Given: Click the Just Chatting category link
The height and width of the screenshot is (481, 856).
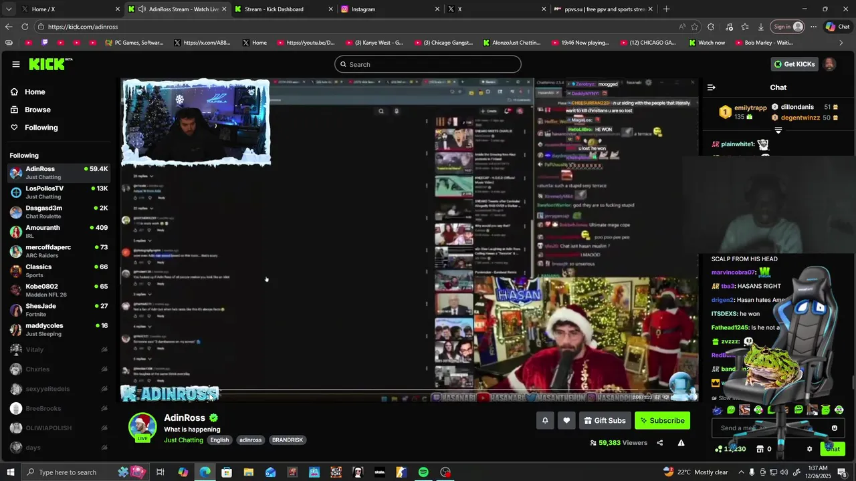Looking at the screenshot, I should (x=183, y=440).
